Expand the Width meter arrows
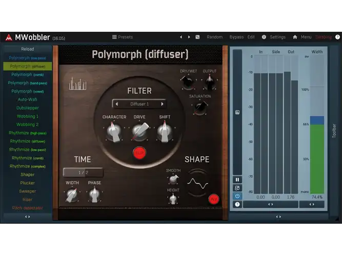This screenshot has height=256, width=342. [x=312, y=204]
